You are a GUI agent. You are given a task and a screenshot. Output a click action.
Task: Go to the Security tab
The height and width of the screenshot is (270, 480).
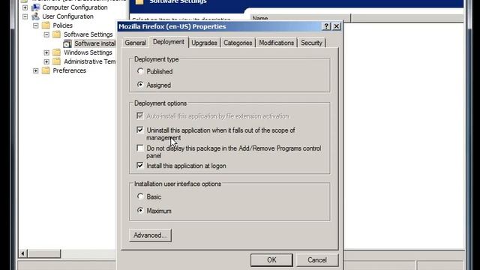(311, 43)
